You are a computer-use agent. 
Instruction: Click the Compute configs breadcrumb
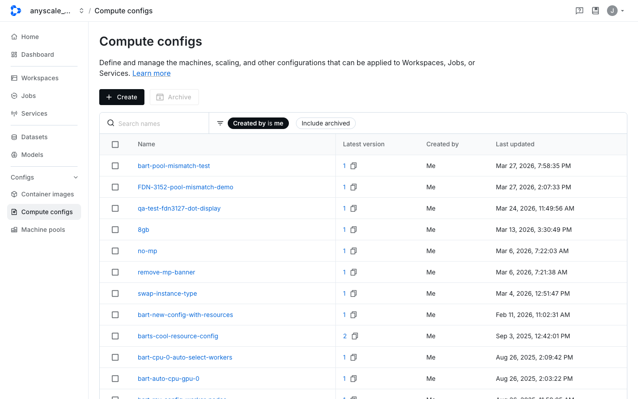point(124,11)
